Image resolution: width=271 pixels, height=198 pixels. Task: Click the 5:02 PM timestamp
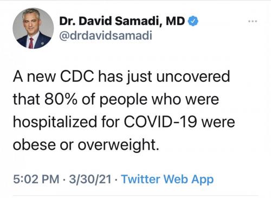(x=36, y=179)
